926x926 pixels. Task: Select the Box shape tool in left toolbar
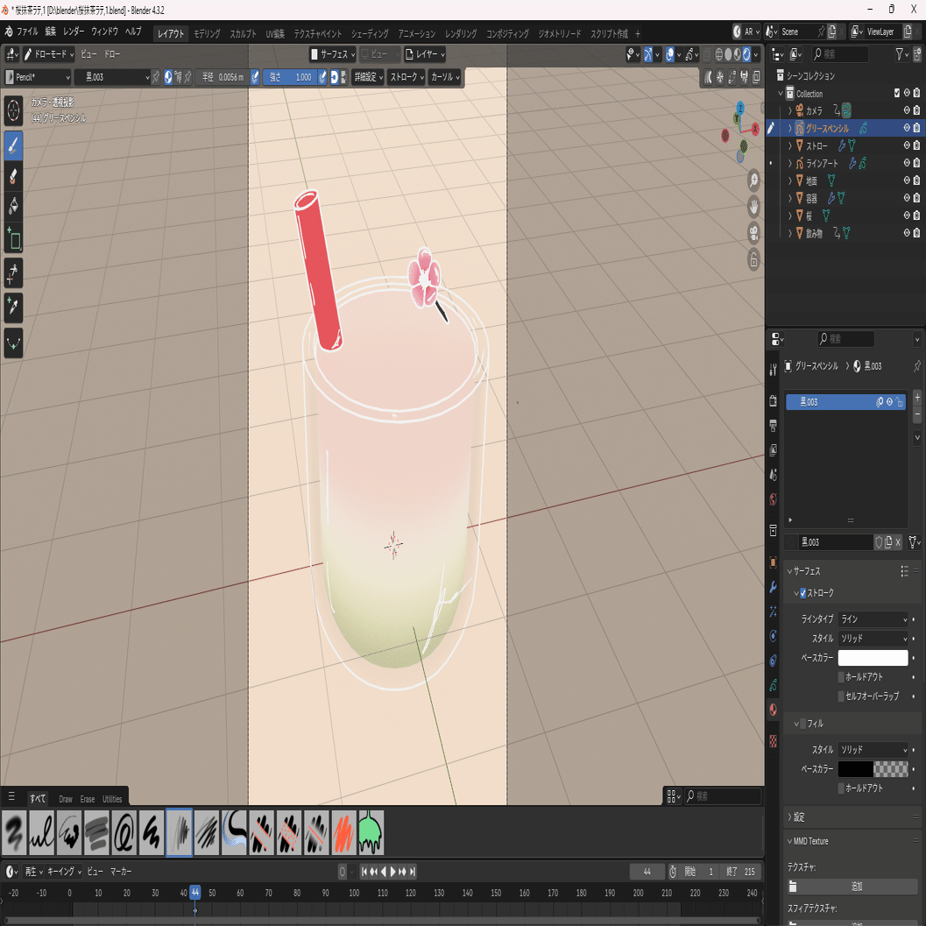pos(14,238)
